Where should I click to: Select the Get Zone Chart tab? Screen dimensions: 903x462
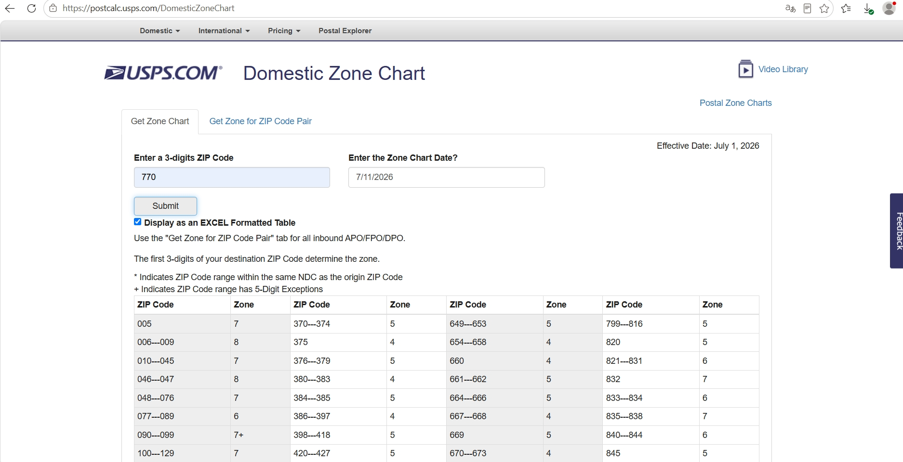[x=160, y=121]
